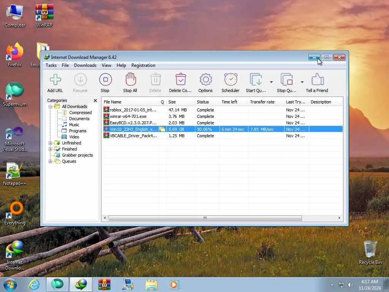Sort by Transfer rate column header
This screenshot has height=292, width=389.
tap(266, 102)
